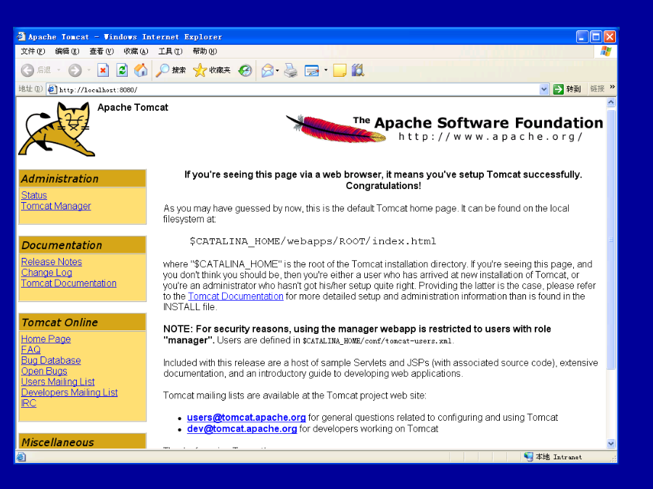Click the "Apache Tomcat" page title text
Screen dimensions: 653x489
tap(133, 107)
